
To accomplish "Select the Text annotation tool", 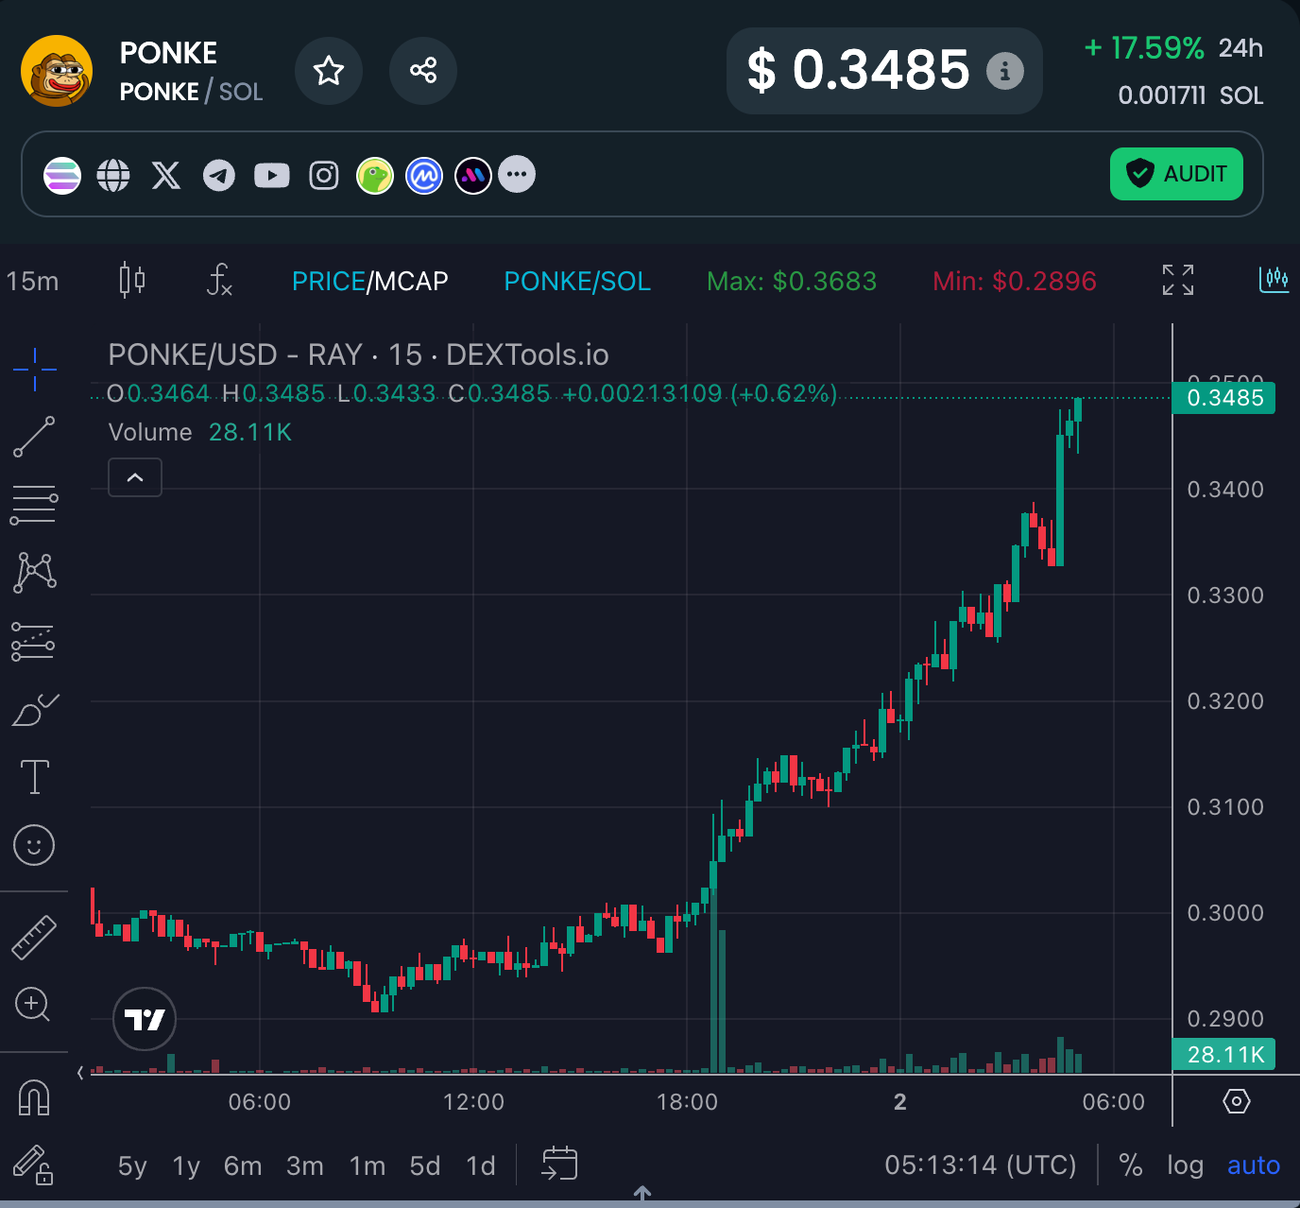I will coord(35,777).
